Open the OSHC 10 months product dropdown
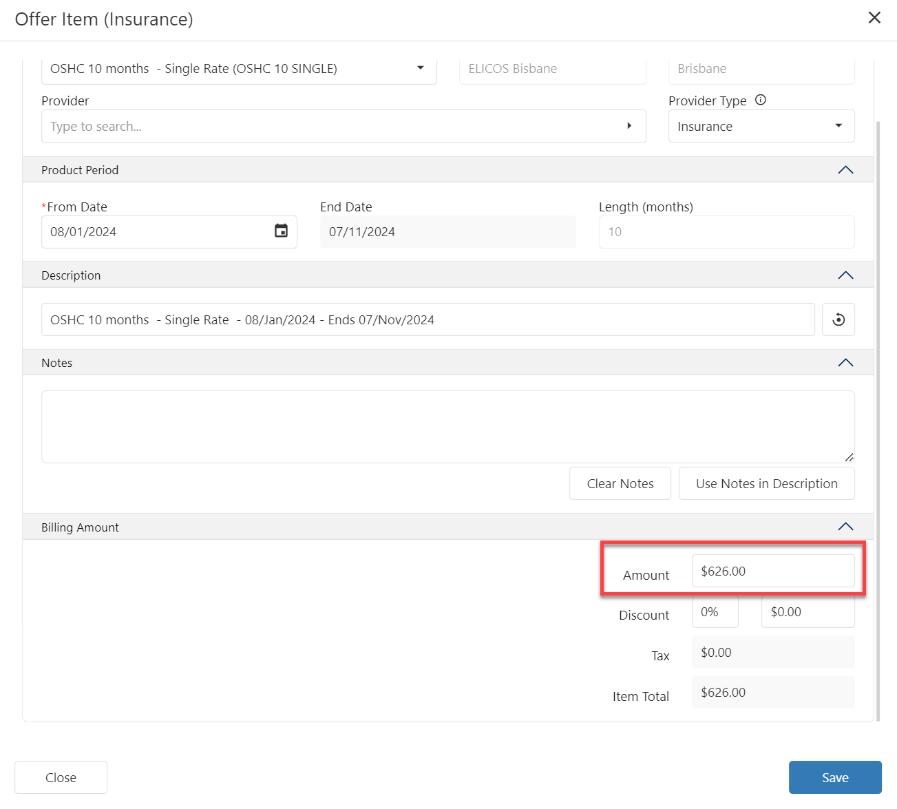This screenshot has width=897, height=809. click(420, 68)
